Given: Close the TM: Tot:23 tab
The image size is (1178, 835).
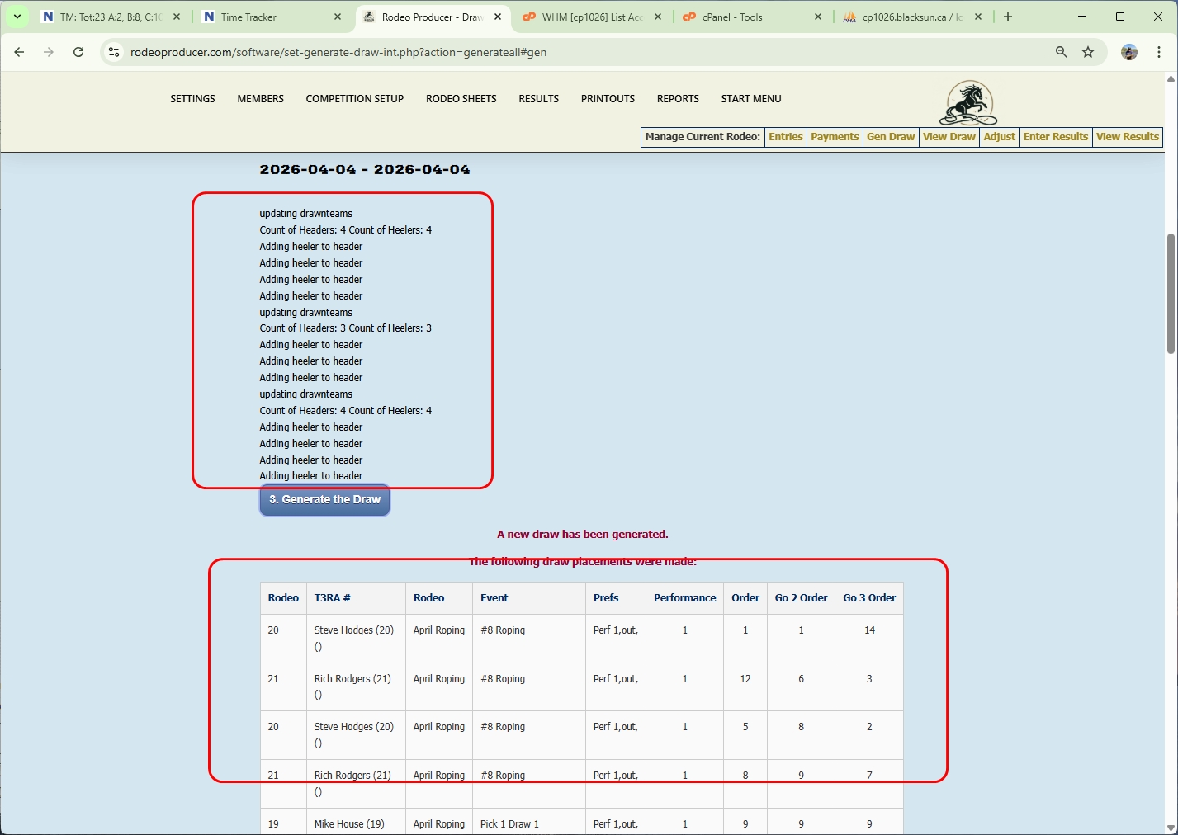Looking at the screenshot, I should (177, 17).
